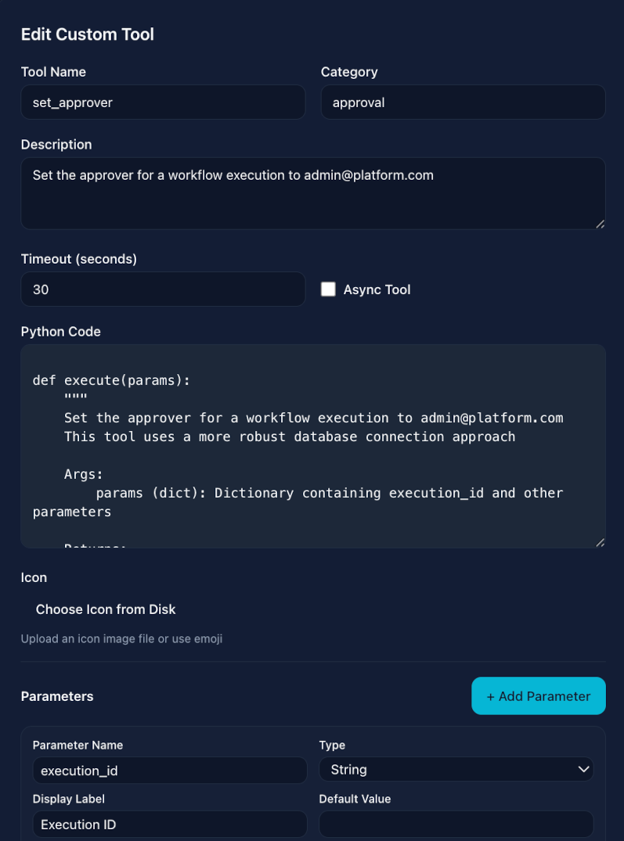Expand the Type combo box chevron
Image resolution: width=624 pixels, height=841 pixels.
pyautogui.click(x=584, y=769)
